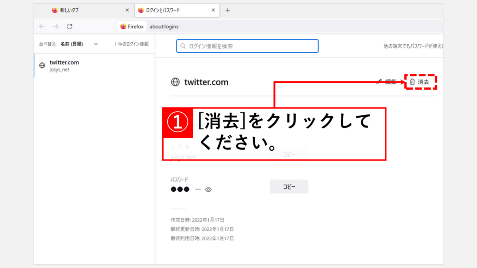Copy the password with the コピー button
The width and height of the screenshot is (477, 268).
[289, 187]
